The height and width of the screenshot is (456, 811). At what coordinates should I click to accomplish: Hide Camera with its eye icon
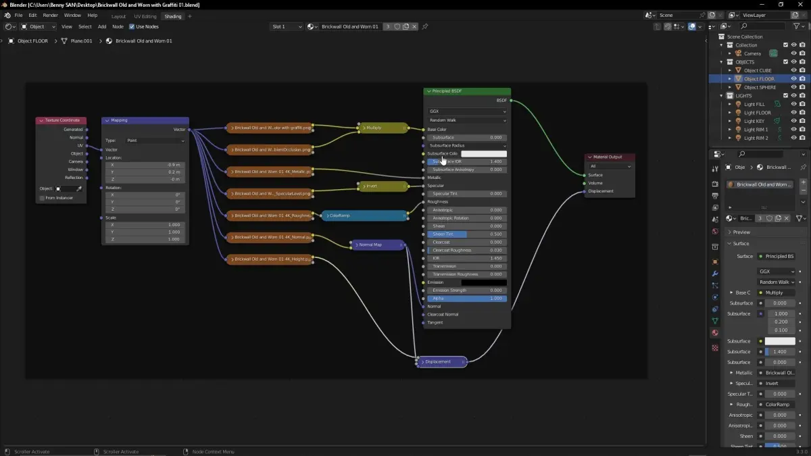coord(794,53)
